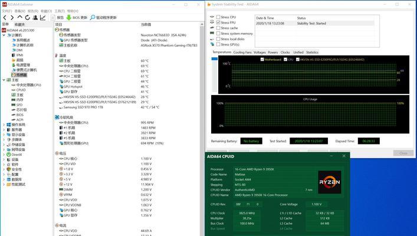Click the 驱动程序更新 magnifier icon
The height and width of the screenshot is (236, 417).
(92, 18)
